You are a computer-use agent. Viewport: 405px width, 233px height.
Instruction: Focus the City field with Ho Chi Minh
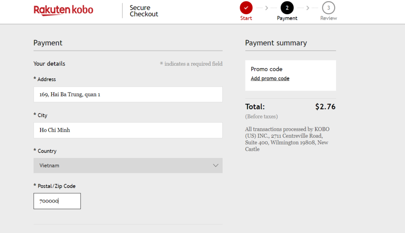[x=128, y=130]
